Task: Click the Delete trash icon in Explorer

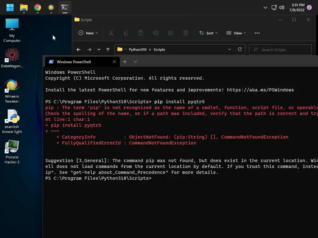Action: point(186,33)
